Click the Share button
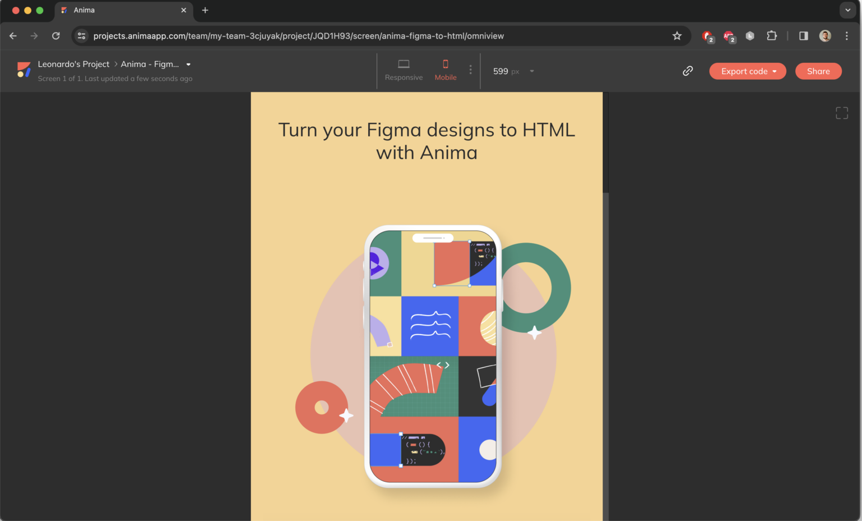Screen dimensions: 862x521 tap(818, 71)
